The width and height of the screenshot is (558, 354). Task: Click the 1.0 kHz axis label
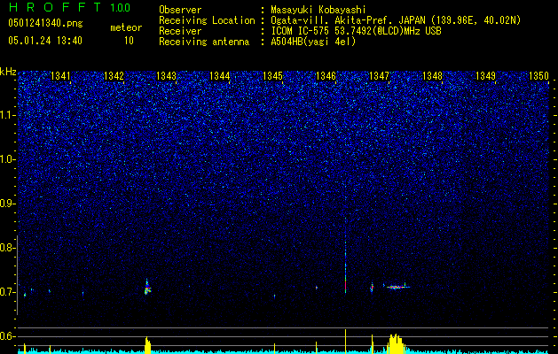(7, 160)
